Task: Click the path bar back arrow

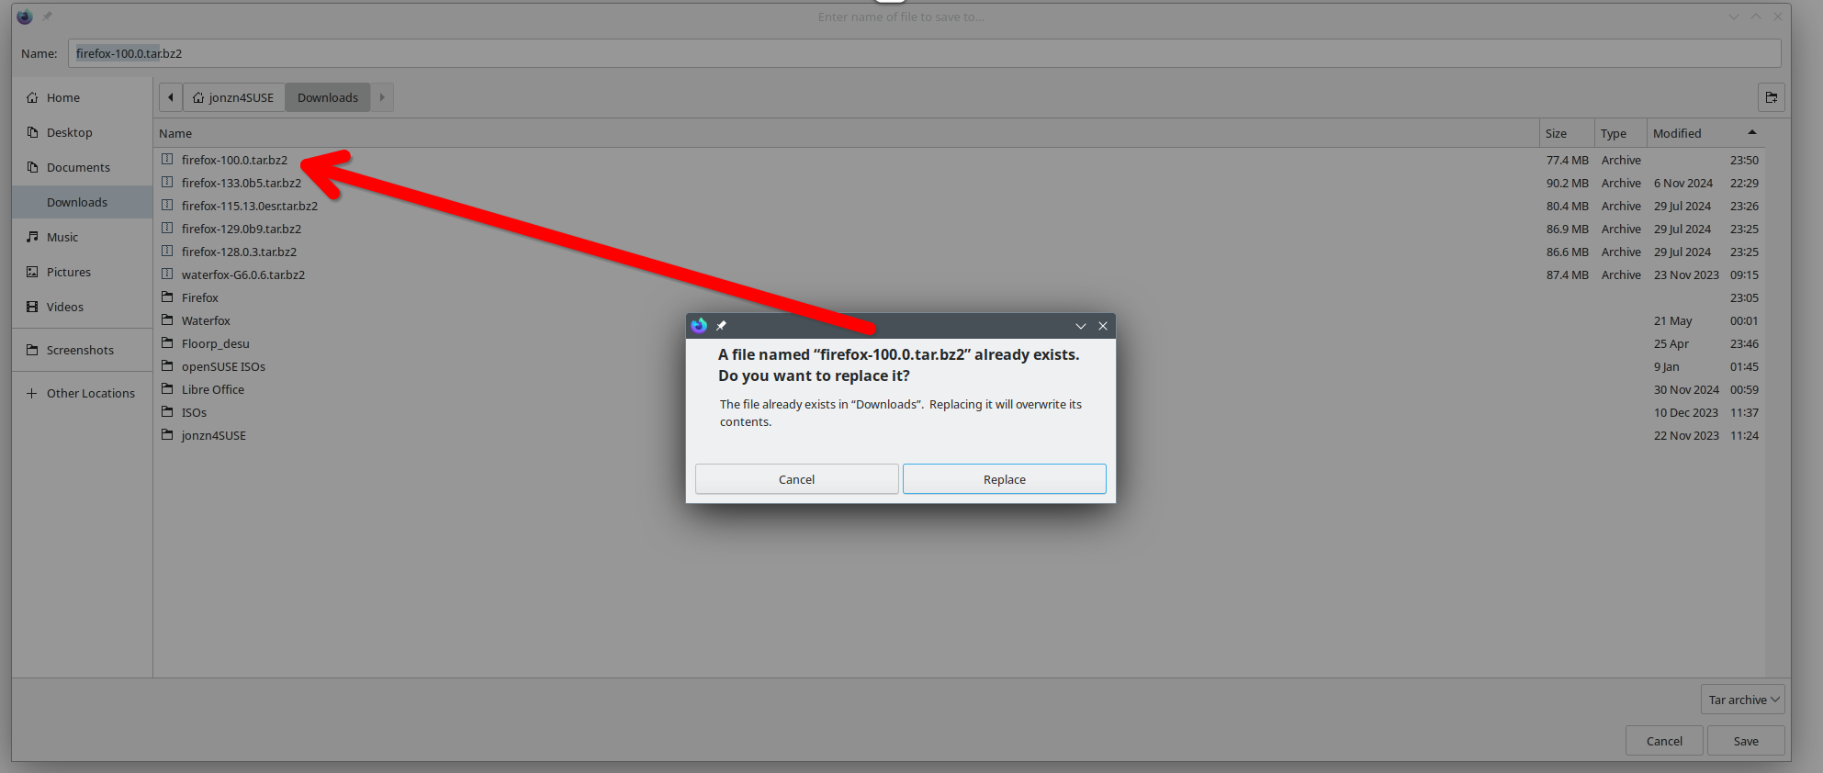Action: point(171,97)
